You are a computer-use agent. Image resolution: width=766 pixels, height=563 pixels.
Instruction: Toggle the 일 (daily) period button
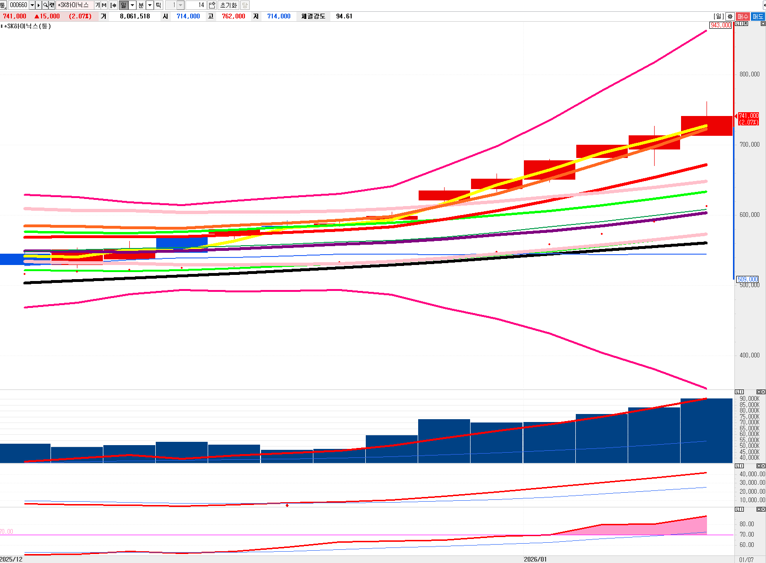[x=123, y=5]
